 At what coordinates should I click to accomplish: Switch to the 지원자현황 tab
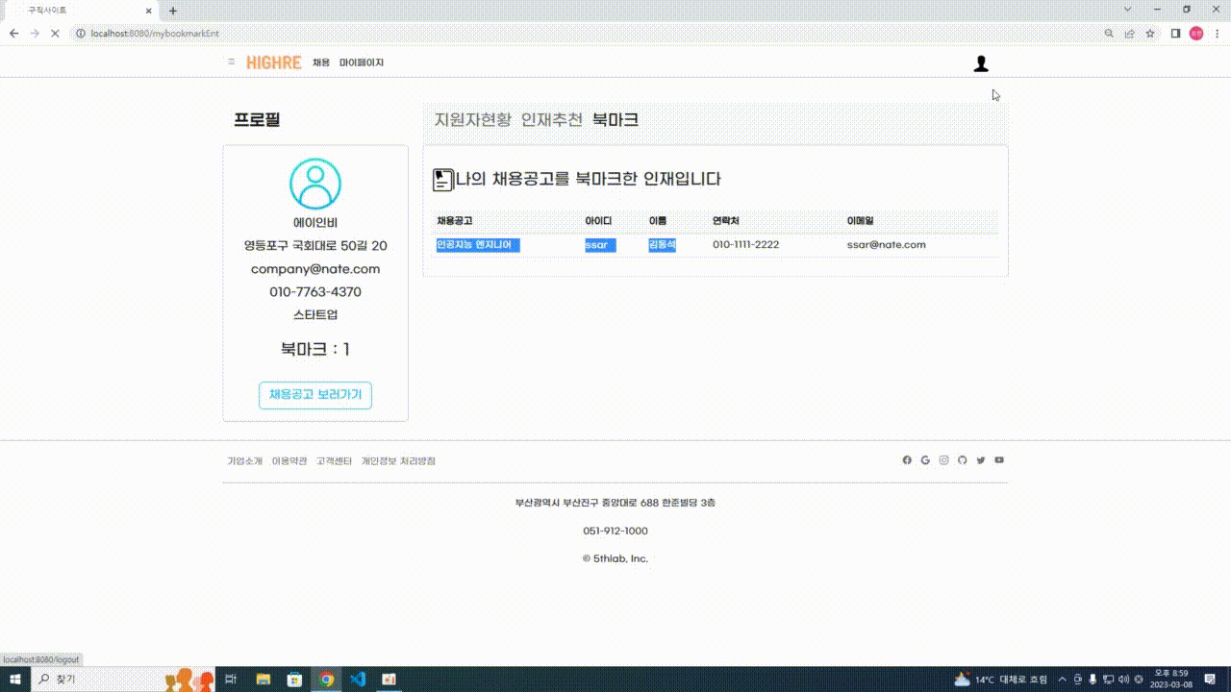473,120
